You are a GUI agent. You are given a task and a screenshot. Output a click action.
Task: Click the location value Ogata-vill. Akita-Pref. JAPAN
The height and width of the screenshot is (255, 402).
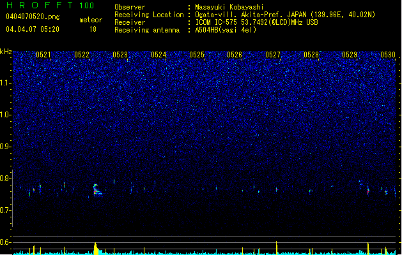click(251, 15)
